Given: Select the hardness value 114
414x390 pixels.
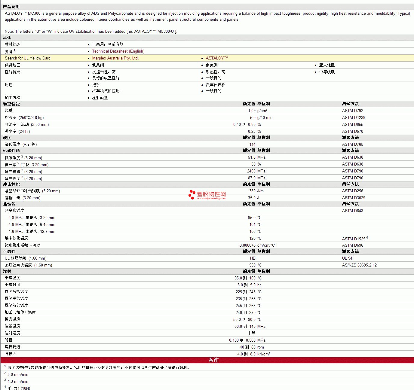Looking at the screenshot, I should click(x=252, y=145).
